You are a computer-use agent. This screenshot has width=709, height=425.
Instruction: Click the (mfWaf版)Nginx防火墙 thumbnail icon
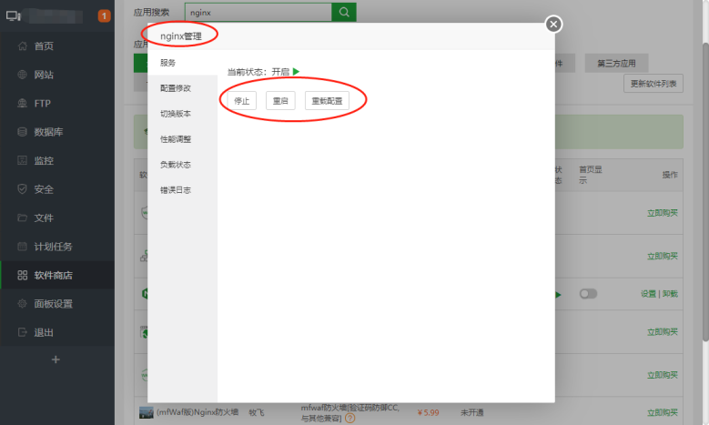pyautogui.click(x=146, y=412)
